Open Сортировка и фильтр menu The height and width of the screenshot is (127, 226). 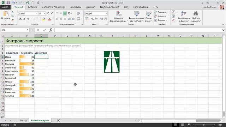coord(184,17)
